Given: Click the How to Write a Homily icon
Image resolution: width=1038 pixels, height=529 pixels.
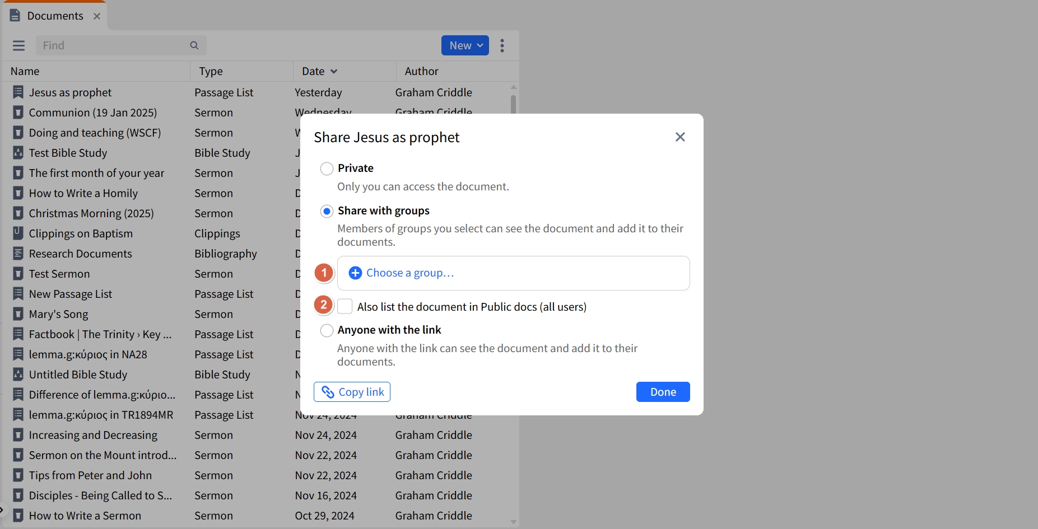Looking at the screenshot, I should pyautogui.click(x=18, y=193).
